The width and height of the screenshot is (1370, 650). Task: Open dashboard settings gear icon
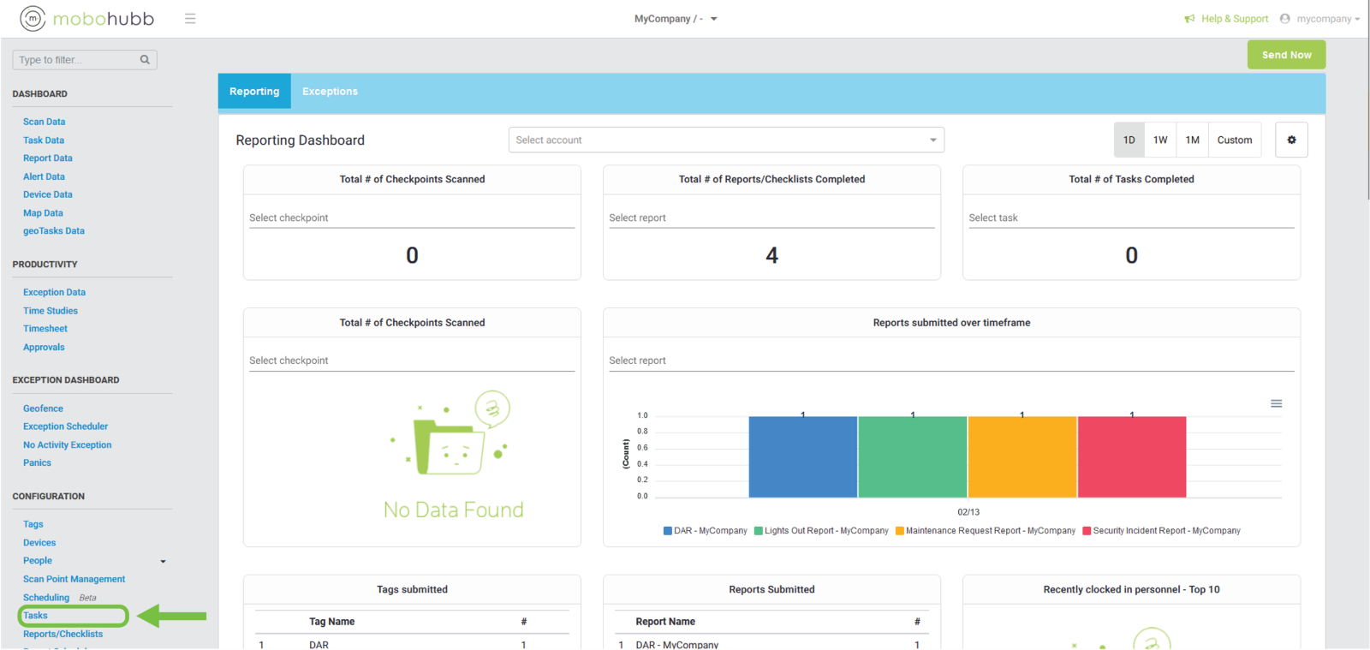1291,140
